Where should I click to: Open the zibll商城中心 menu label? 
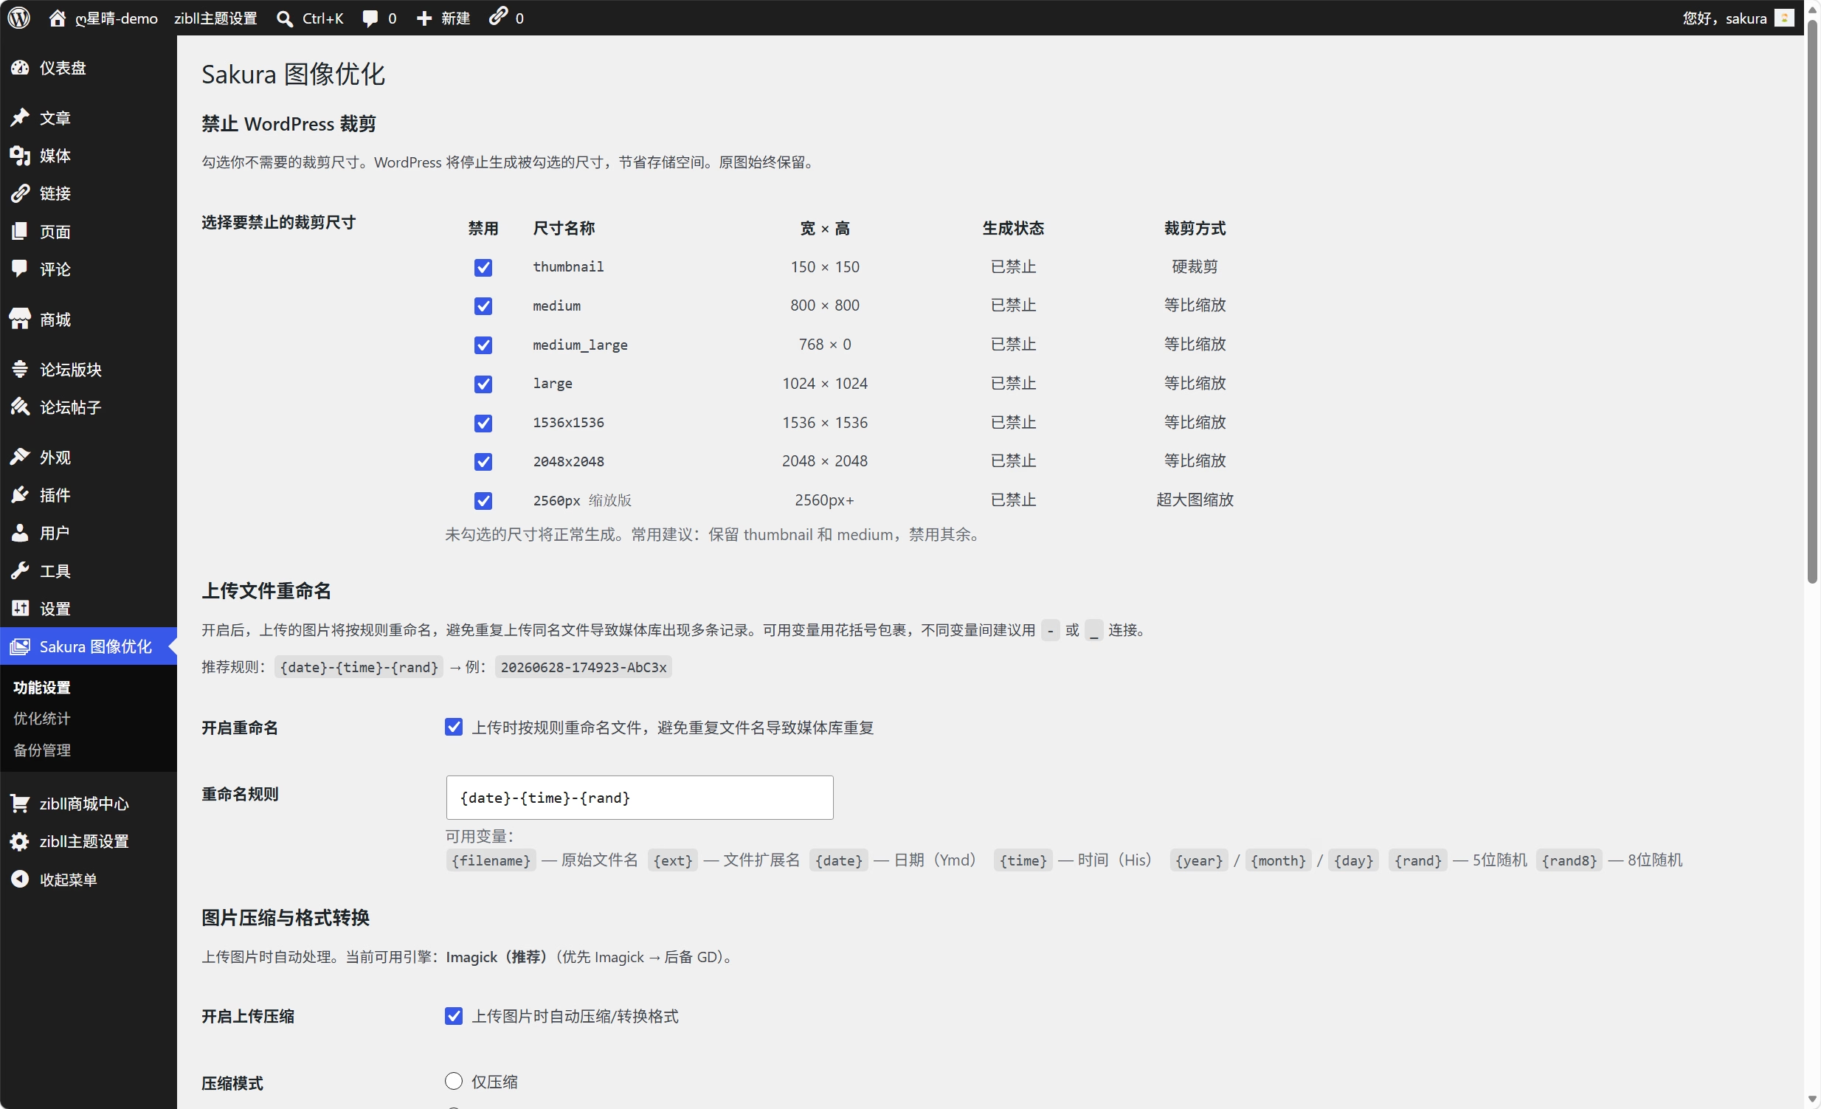click(84, 804)
